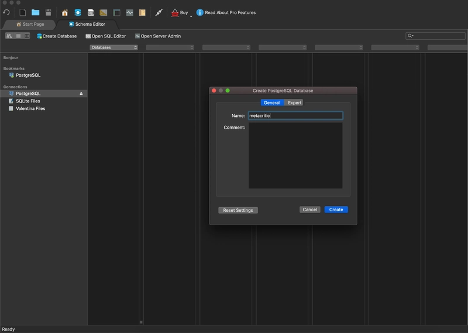Go to Start Page via house toolbar icon

(x=65, y=12)
